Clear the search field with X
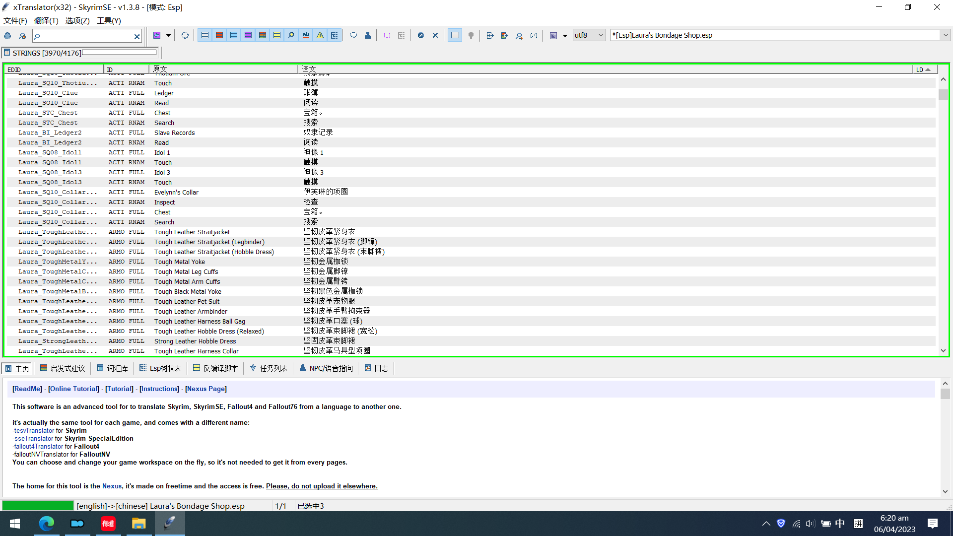953x536 pixels. tap(137, 36)
